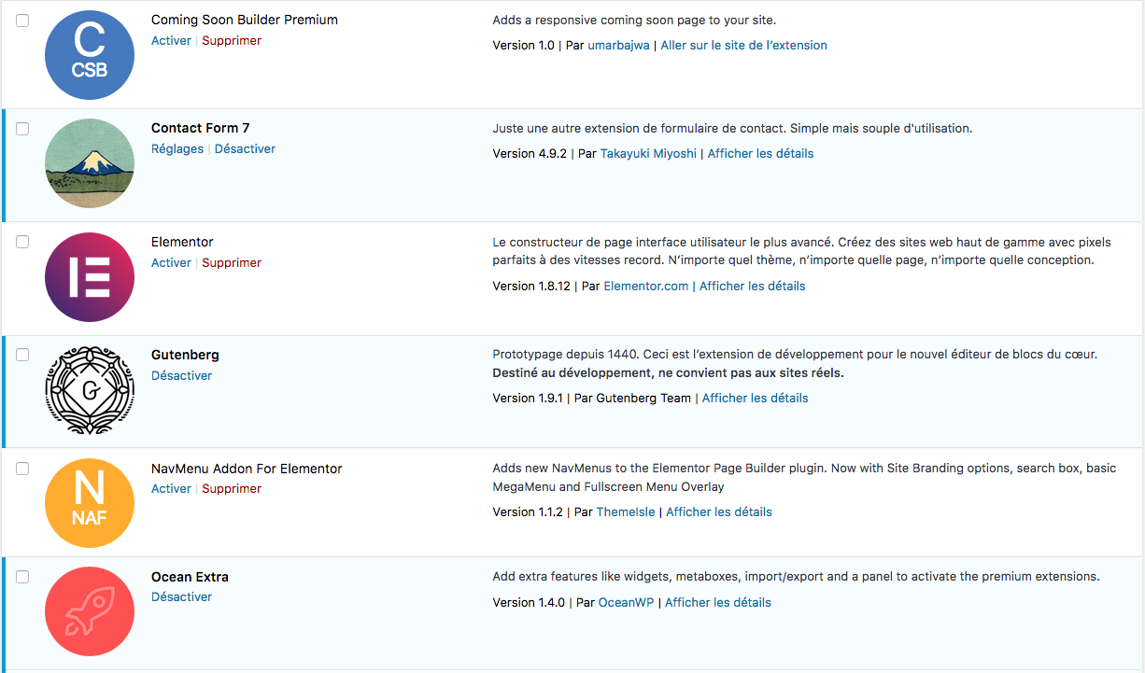Click the Coming Soon Builder Premium plugin name
The image size is (1145, 673).
(x=245, y=20)
